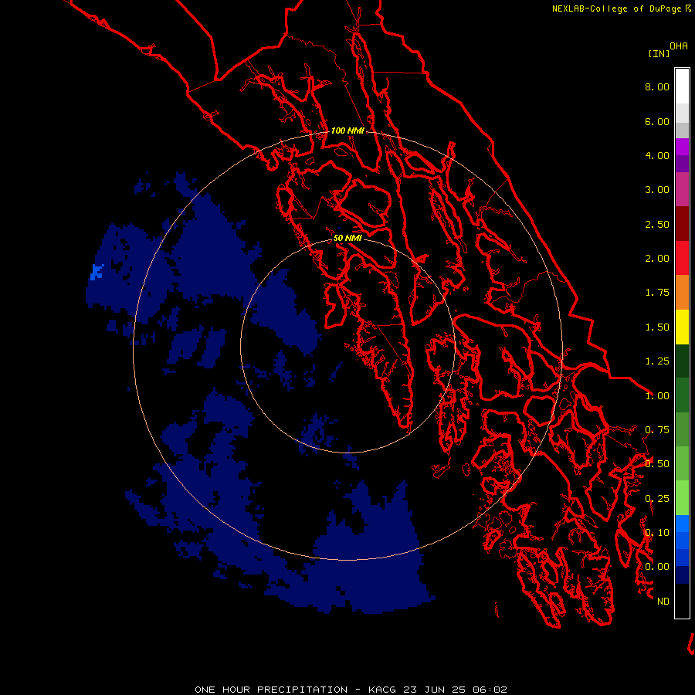The height and width of the screenshot is (695, 695).
Task: Click the 'OHA' product label
Action: click(679, 46)
